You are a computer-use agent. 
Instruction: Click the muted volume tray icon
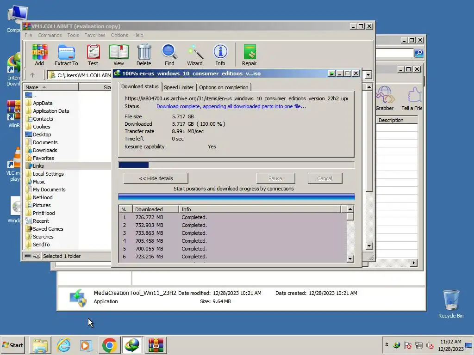(430, 345)
